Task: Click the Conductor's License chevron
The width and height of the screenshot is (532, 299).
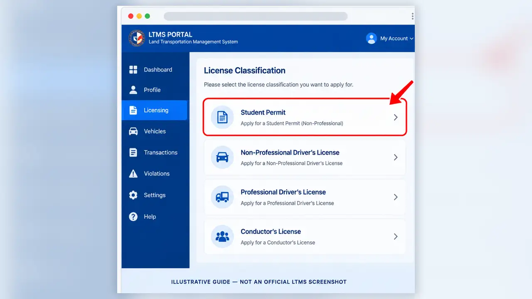Action: [x=396, y=236]
